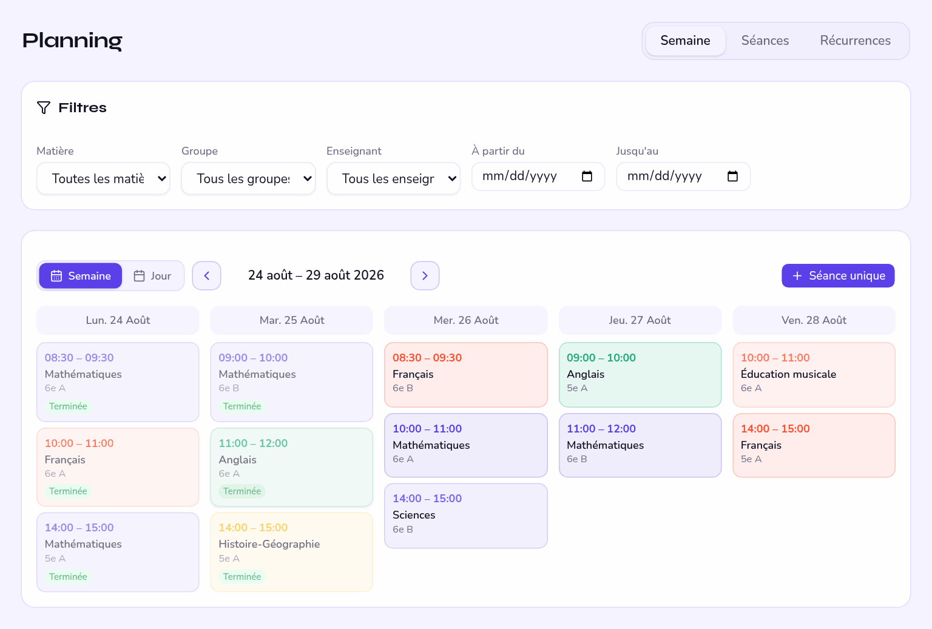
Task: Click the 'Ven. 28 Août' day header
Action: [x=814, y=320]
